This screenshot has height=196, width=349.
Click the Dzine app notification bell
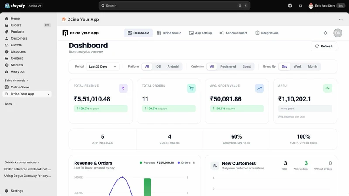(x=325, y=33)
